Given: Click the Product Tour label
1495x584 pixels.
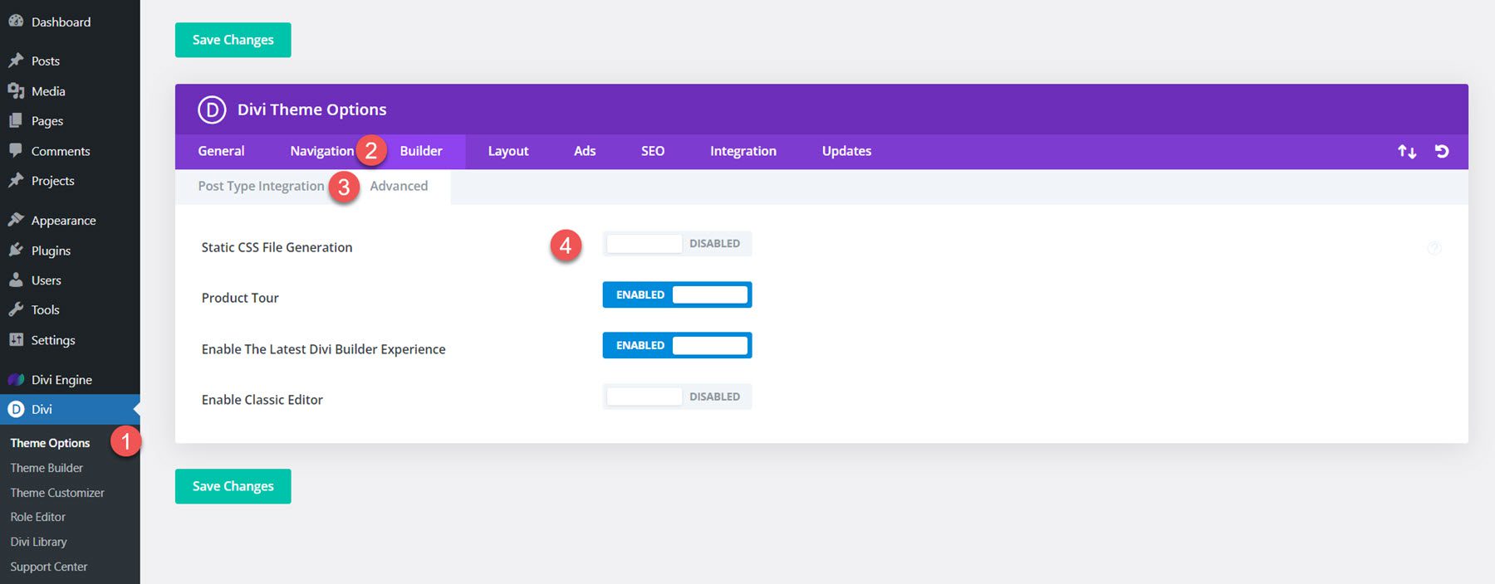Looking at the screenshot, I should 240,298.
